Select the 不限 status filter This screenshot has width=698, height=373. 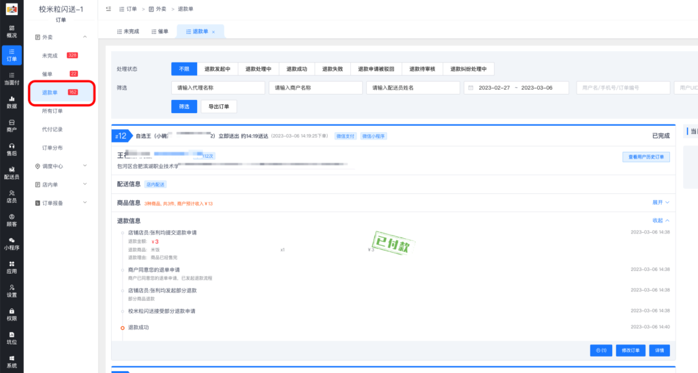point(184,69)
